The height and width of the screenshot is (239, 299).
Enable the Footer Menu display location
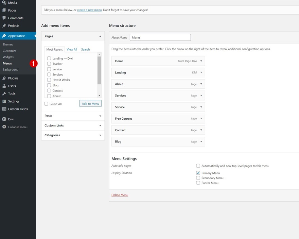(198, 183)
